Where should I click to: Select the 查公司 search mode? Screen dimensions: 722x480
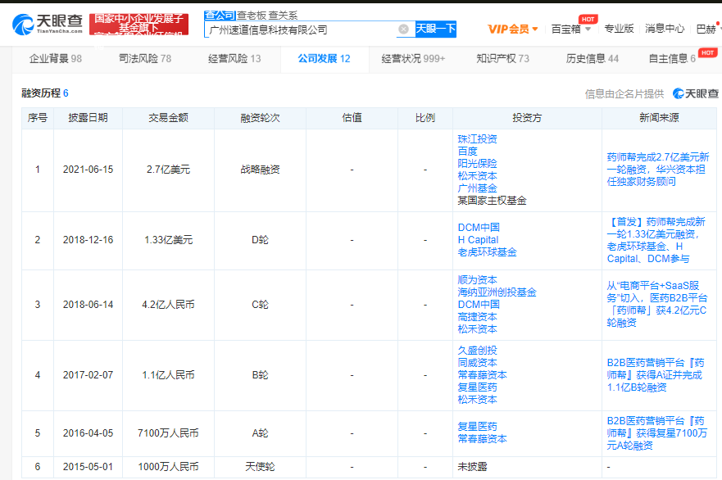[x=220, y=16]
